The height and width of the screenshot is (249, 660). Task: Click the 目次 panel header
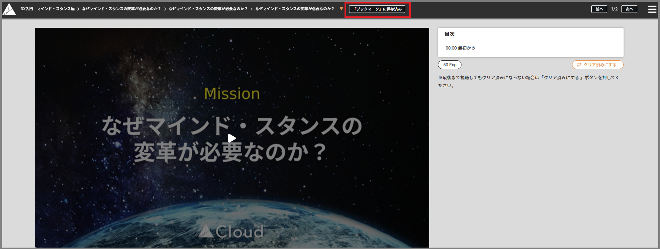[530, 34]
